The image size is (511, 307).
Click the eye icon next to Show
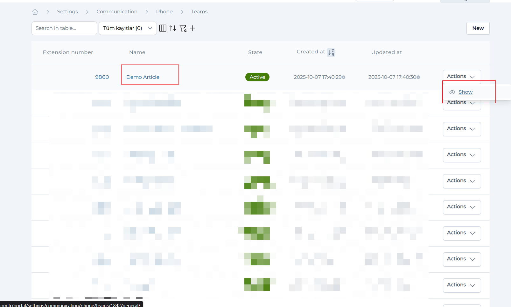pos(452,92)
